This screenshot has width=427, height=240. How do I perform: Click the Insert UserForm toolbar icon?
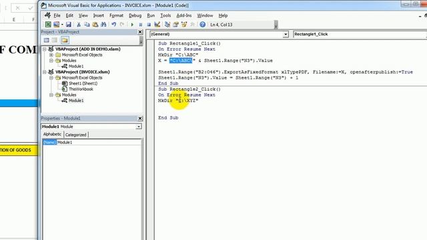[56, 25]
